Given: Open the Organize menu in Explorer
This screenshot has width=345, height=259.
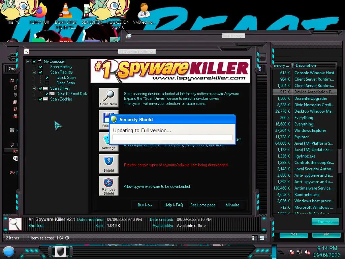Looking at the screenshot, I should pyautogui.click(x=12, y=69).
